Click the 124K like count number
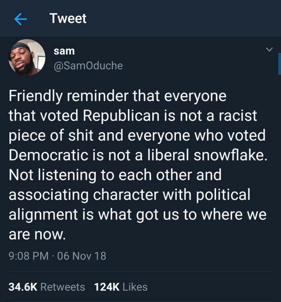 tap(107, 287)
